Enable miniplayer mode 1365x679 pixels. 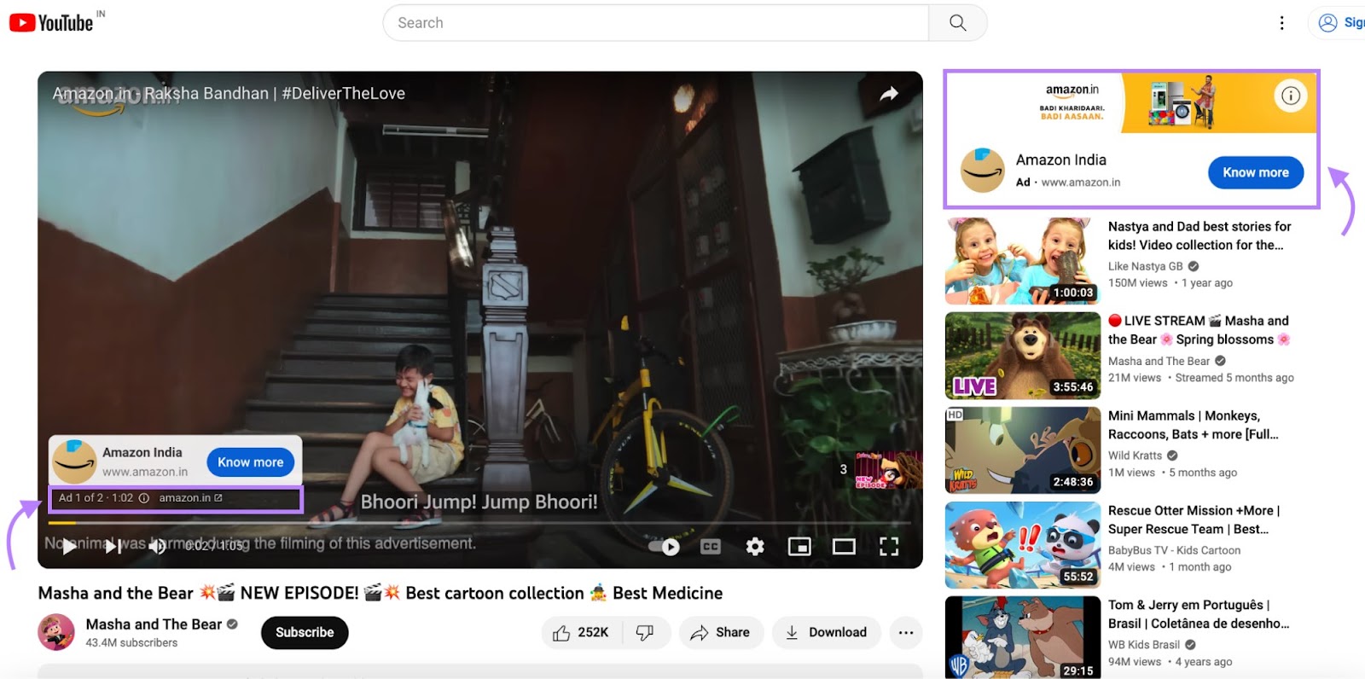pos(799,547)
